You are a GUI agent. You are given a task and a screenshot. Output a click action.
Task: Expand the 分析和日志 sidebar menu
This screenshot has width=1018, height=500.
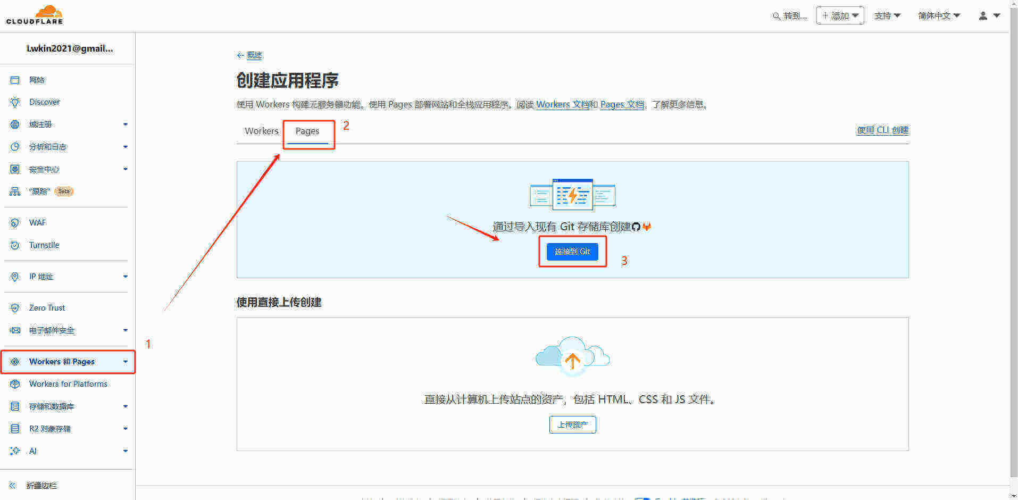(x=126, y=147)
